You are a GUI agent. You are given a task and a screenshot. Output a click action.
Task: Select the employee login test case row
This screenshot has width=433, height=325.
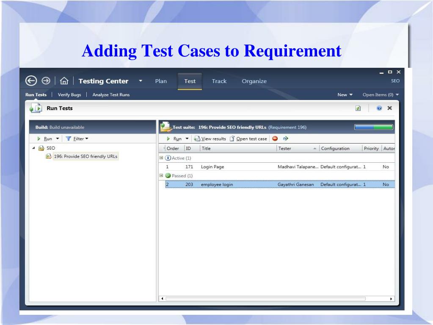click(x=280, y=184)
